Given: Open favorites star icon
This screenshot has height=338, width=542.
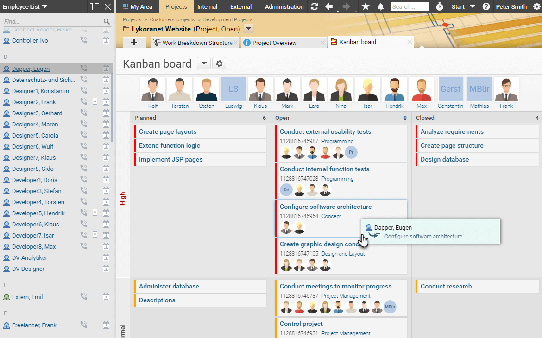Looking at the screenshot, I should click(x=366, y=6).
